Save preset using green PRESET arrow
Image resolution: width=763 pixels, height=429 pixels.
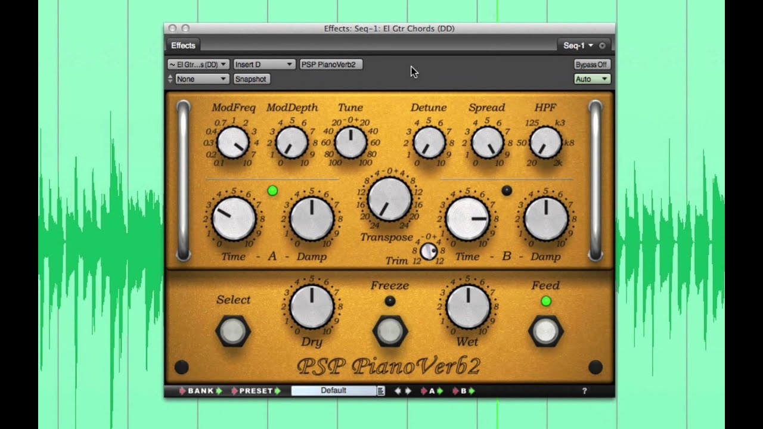click(277, 391)
